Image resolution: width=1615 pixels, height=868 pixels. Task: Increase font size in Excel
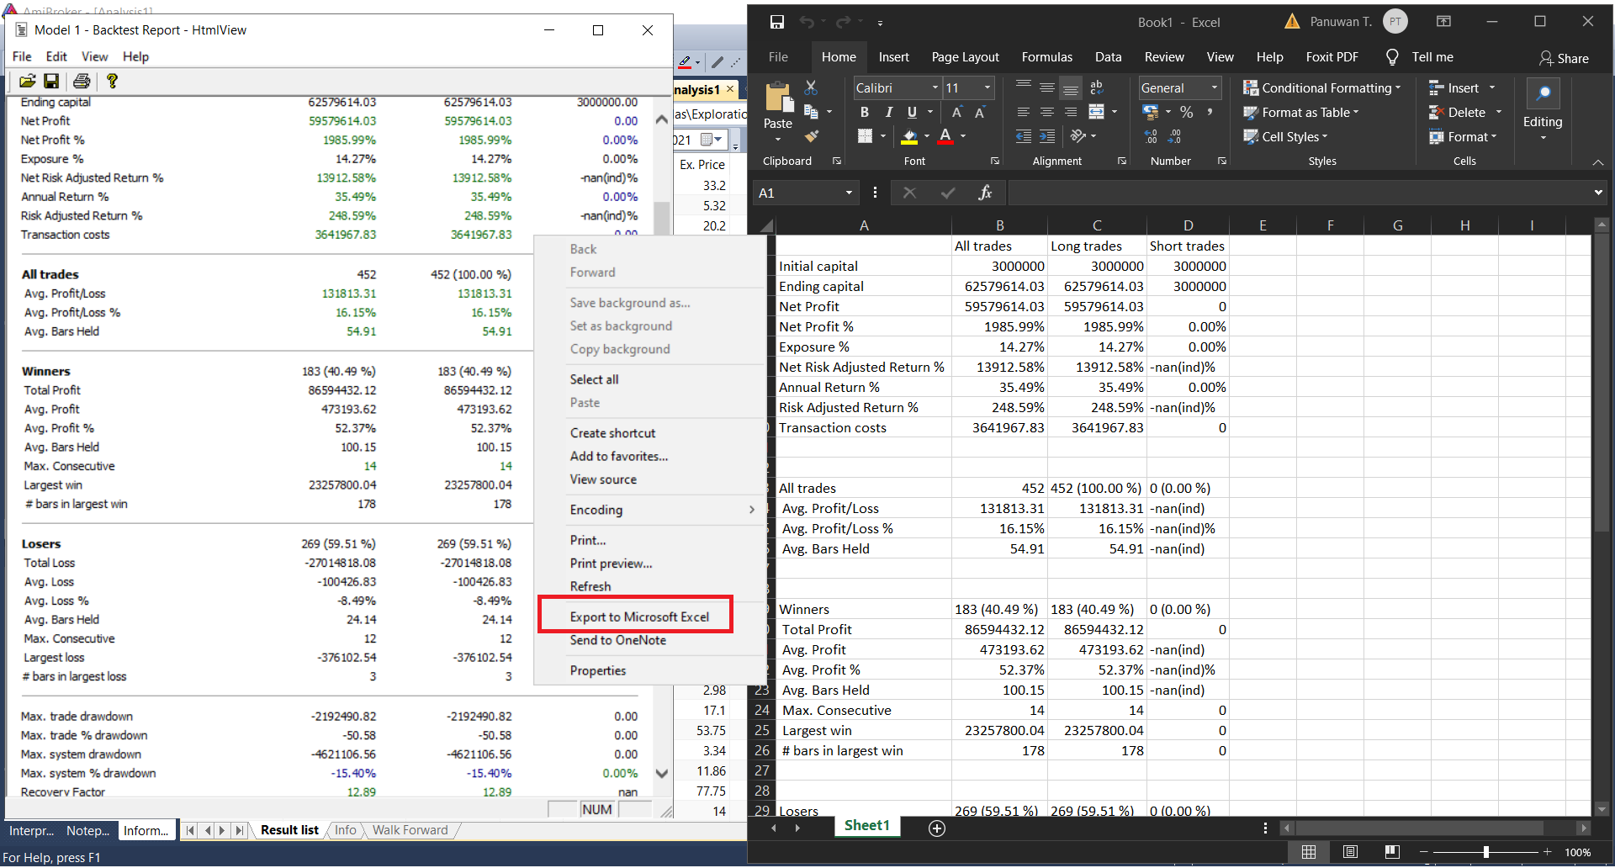pyautogui.click(x=956, y=112)
